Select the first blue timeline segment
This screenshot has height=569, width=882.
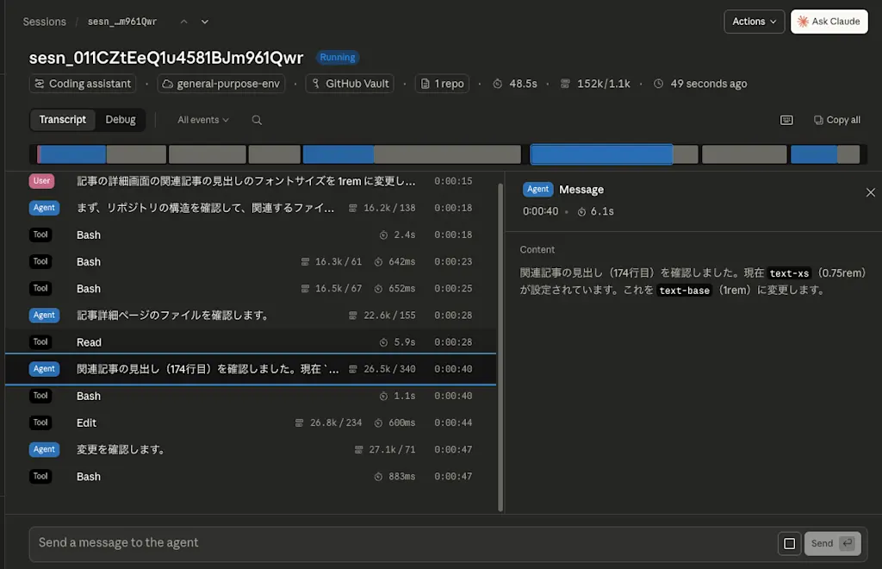pos(72,154)
